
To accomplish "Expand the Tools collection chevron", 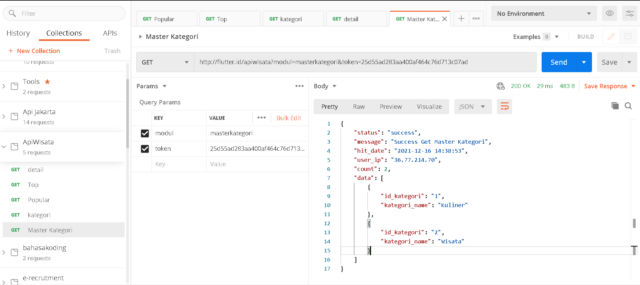I will click(4, 86).
